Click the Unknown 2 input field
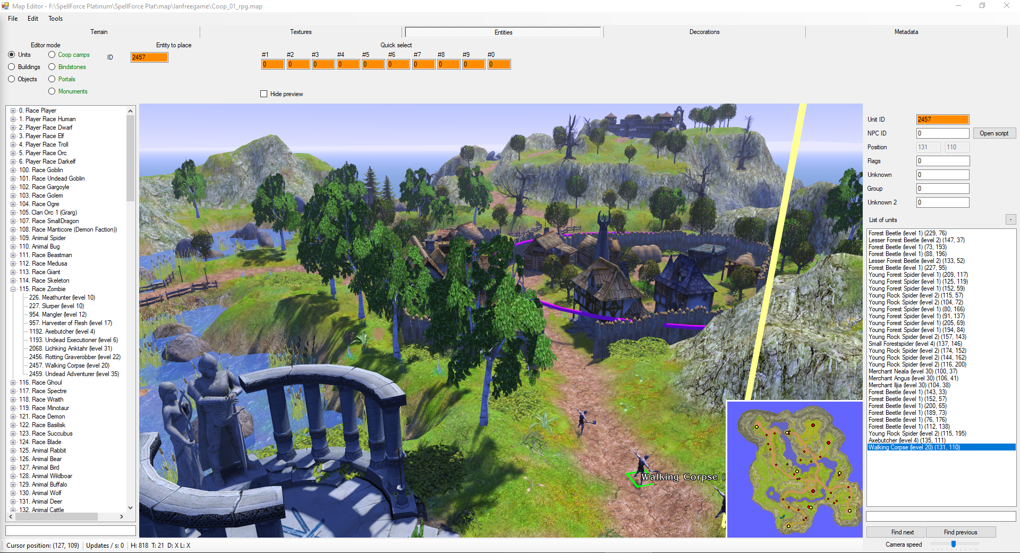Viewport: 1020px width, 553px height. (942, 202)
